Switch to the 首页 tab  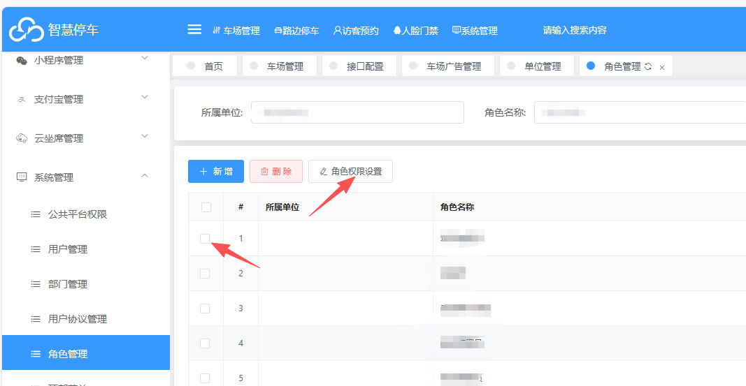(205, 66)
